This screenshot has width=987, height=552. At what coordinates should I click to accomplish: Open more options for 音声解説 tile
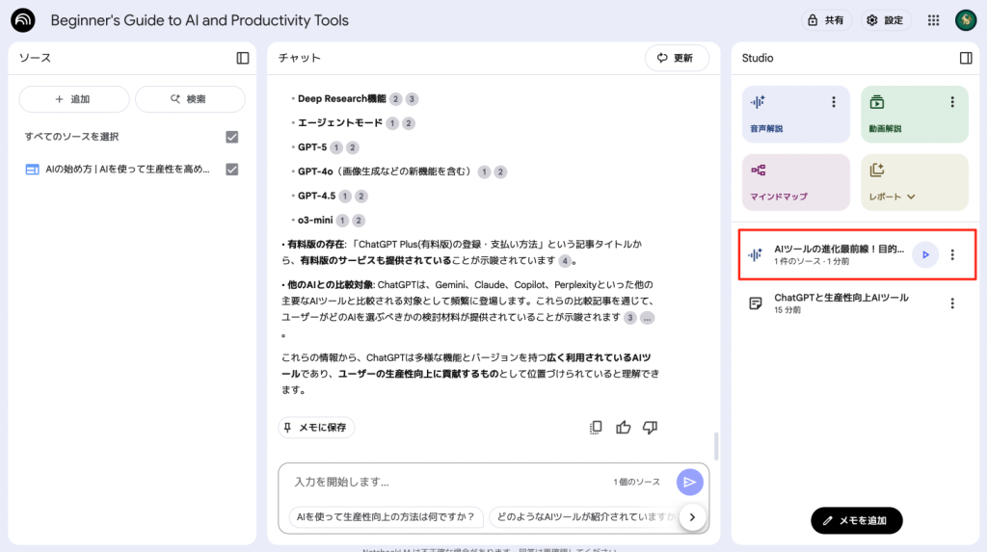(x=834, y=102)
